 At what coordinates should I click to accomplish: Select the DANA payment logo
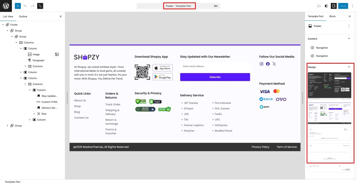[266, 99]
